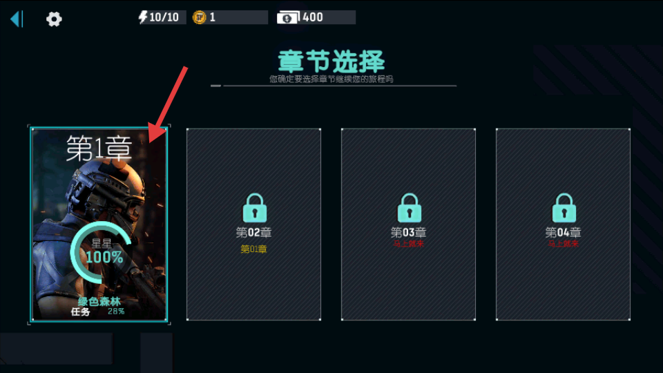Click the 任务 28% progress label
Screen dimensions: 663x373
click(97, 312)
